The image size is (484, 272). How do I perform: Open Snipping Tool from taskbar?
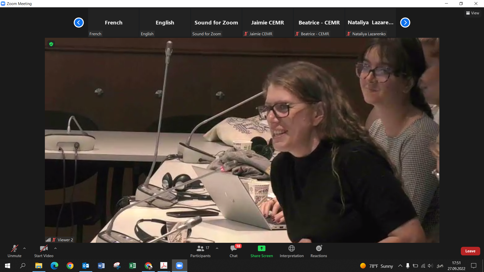[117, 266]
